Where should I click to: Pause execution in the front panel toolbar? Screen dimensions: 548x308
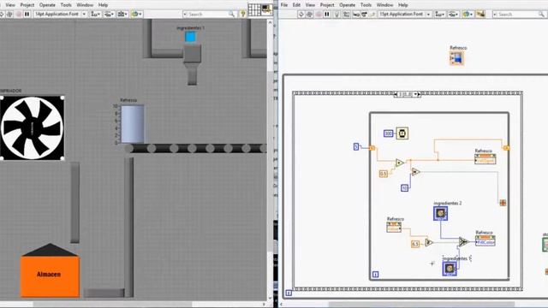[x=27, y=15]
